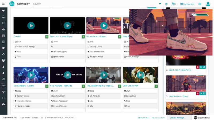214x120 pixels.
Task: Delete Sport Has A New Player from list
Action: (x=198, y=67)
